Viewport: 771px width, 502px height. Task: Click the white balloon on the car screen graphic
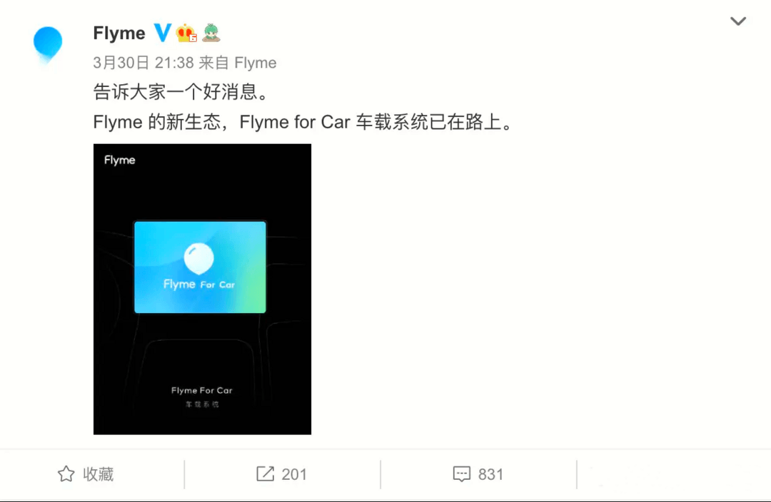pyautogui.click(x=198, y=258)
